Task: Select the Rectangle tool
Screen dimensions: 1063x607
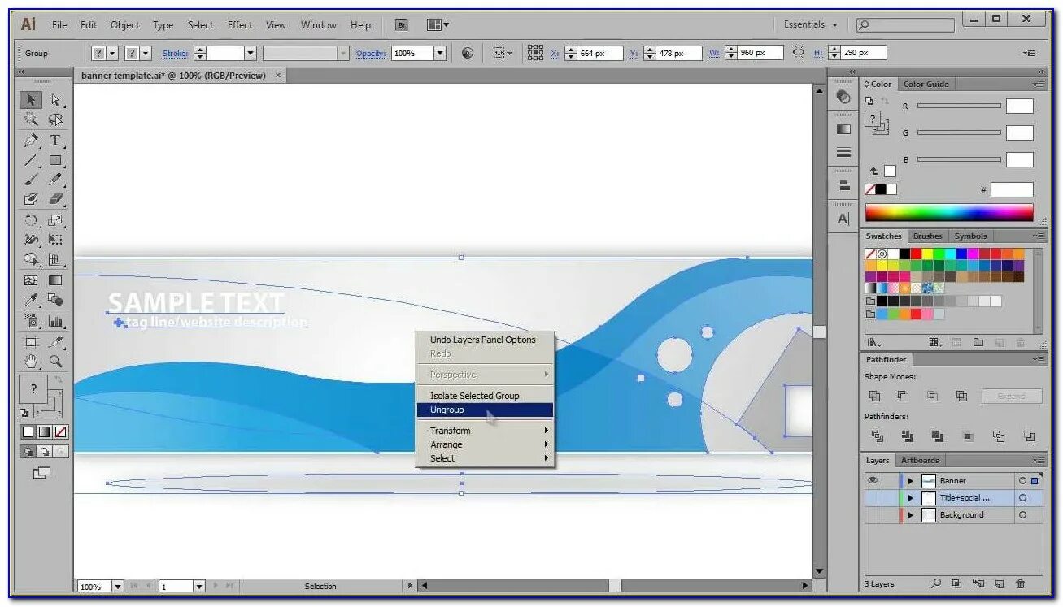Action: [x=55, y=160]
